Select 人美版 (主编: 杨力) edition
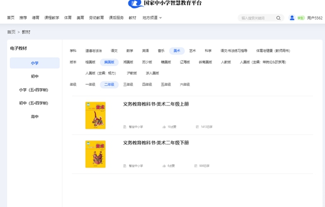The image size is (325, 207). 101,73
